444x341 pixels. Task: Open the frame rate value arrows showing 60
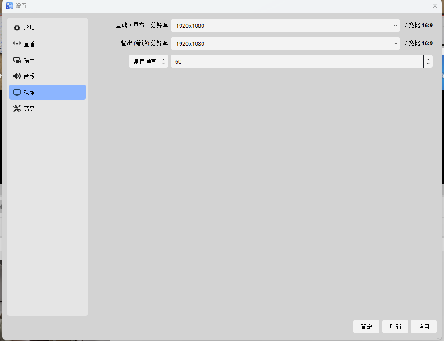[x=428, y=61]
